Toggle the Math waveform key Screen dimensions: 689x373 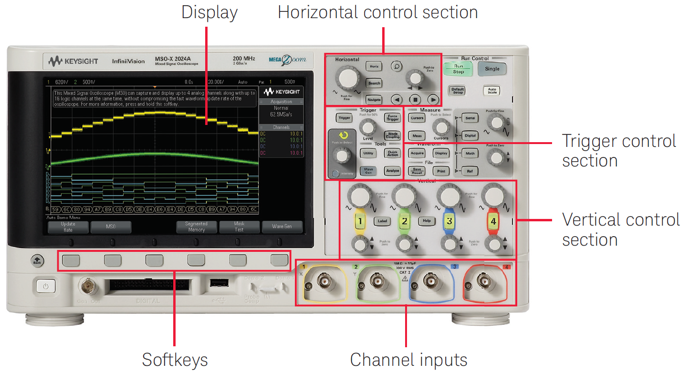[x=470, y=154]
